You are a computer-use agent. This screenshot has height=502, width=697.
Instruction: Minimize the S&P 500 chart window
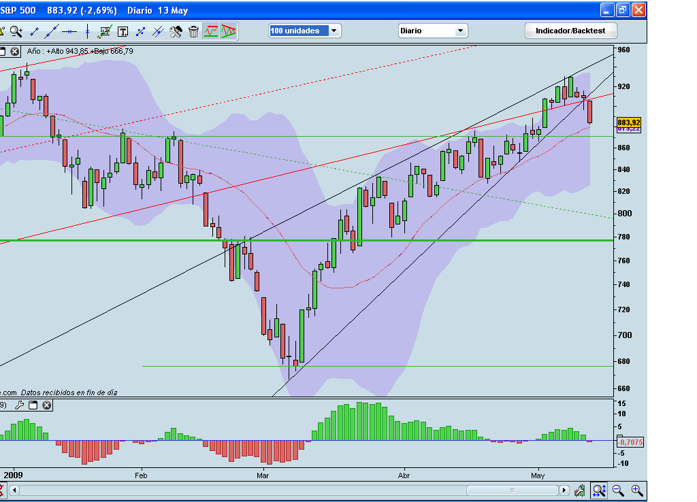pyautogui.click(x=606, y=10)
